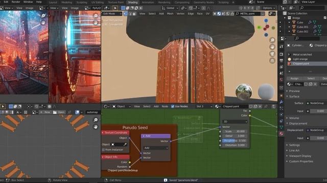Click the HDRI preview sphere in viewport
Screen dimensions: 327x183
(244, 91)
